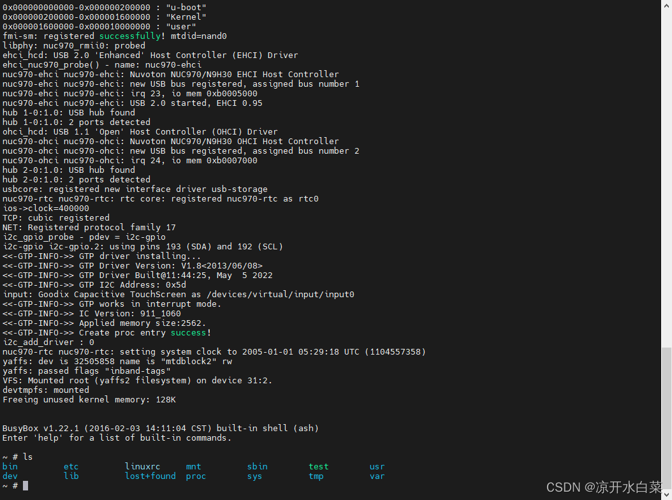Screen dimensions: 672x500
Task: Click the 'input: Goodix Capacitive TouchScreen' line
Action: coord(179,294)
